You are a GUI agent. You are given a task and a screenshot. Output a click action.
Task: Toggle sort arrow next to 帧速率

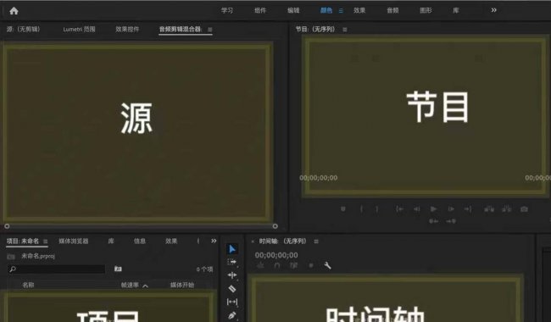pos(145,286)
